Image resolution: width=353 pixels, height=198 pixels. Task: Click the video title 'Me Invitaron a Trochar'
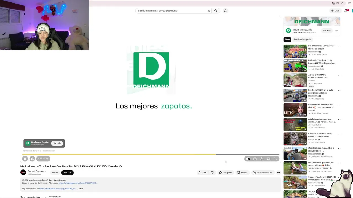71,166
